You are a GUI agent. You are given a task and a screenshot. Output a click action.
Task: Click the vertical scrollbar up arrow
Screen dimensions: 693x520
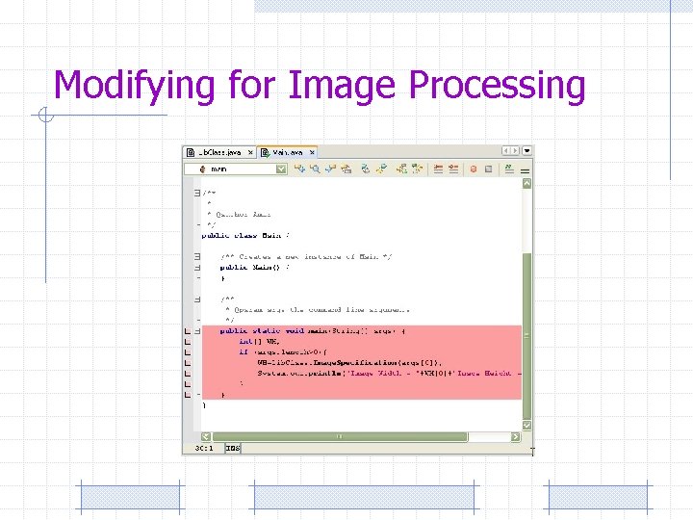pyautogui.click(x=526, y=183)
